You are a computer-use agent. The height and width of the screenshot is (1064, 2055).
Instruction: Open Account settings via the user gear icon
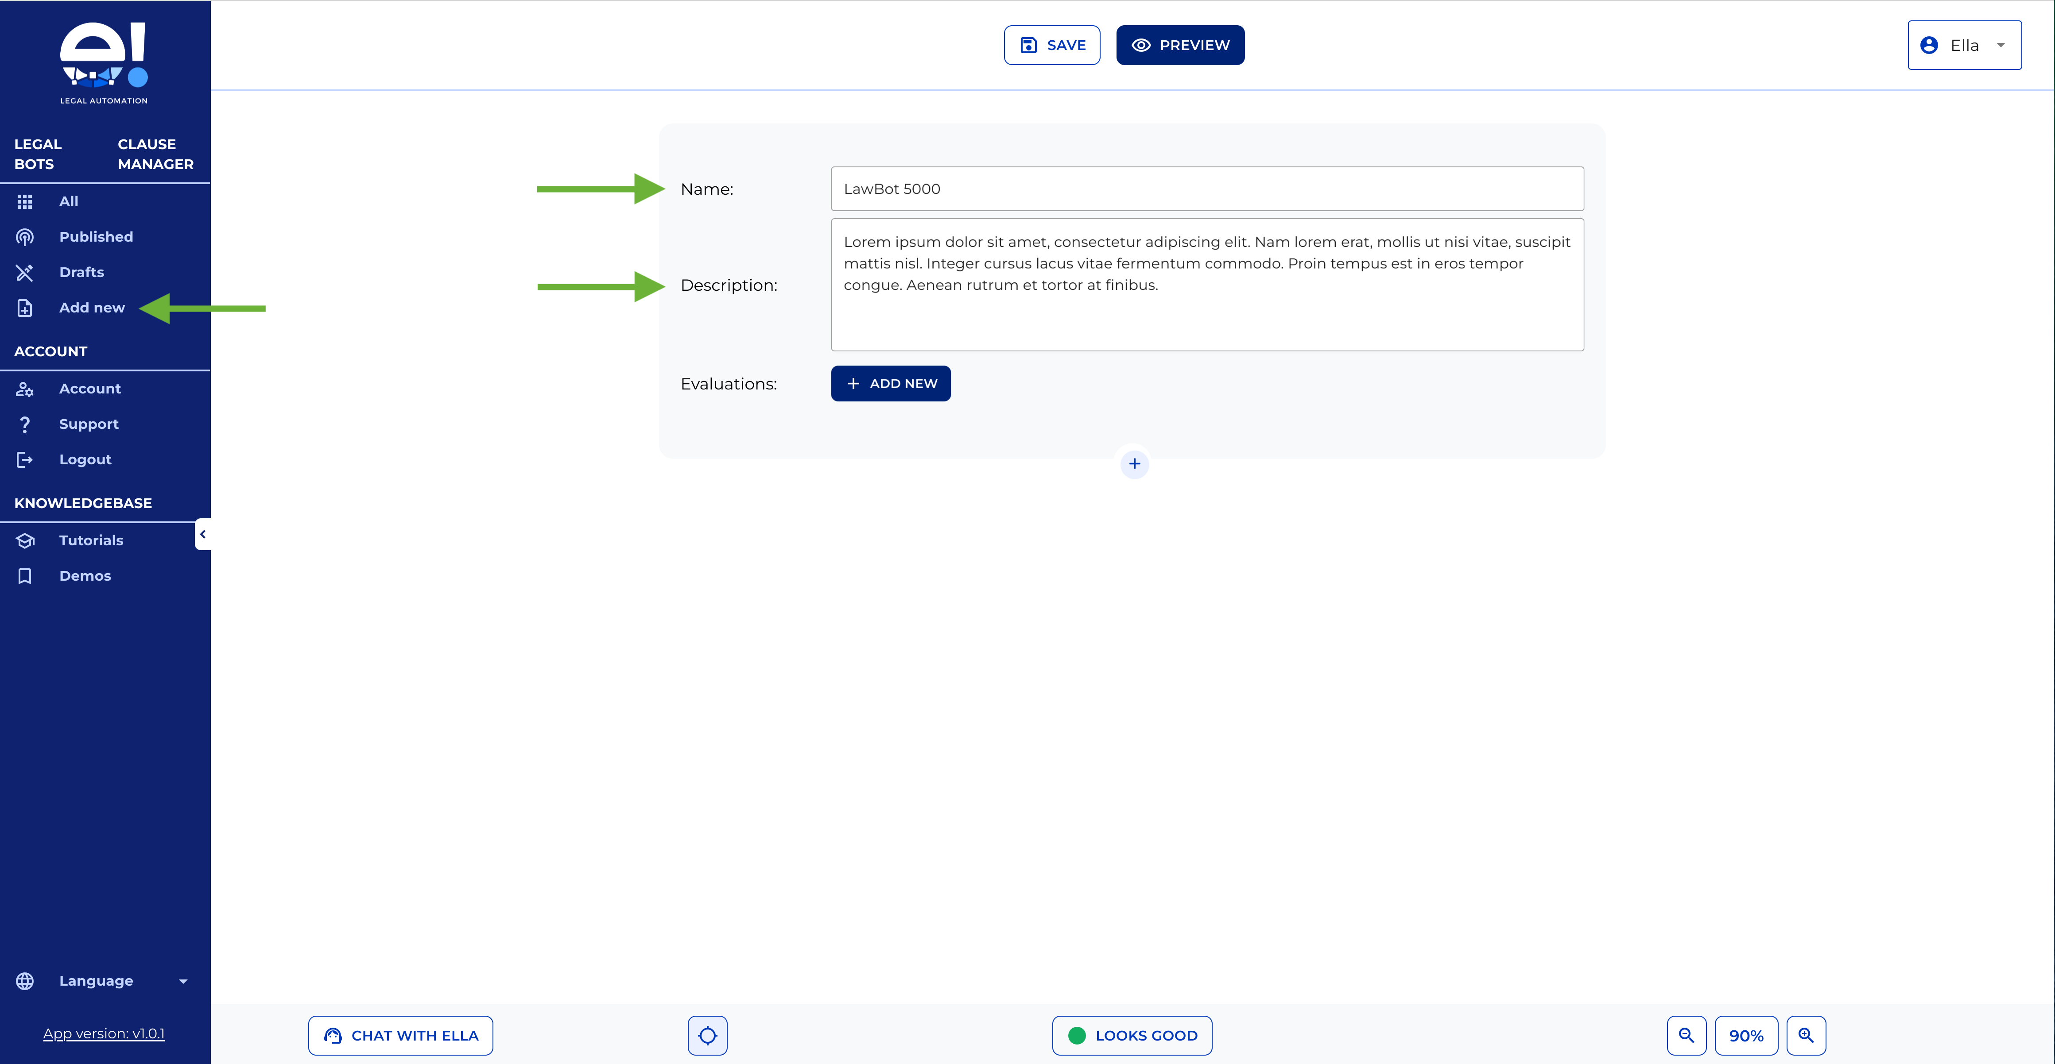[x=25, y=389]
